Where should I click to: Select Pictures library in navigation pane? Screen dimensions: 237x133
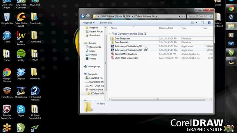93,55
